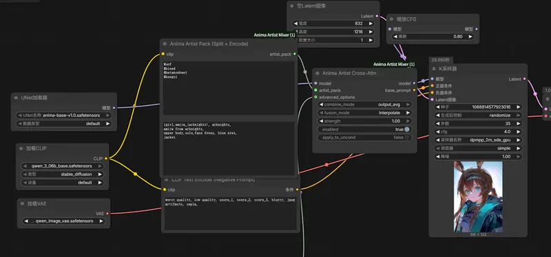Screen dimensions: 551x257
Task: Open 调度器 dropdown showing simple
Action: click(x=478, y=148)
